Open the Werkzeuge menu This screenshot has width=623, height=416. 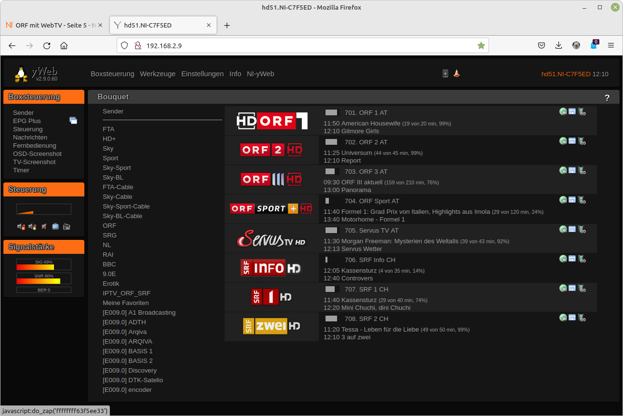(158, 74)
